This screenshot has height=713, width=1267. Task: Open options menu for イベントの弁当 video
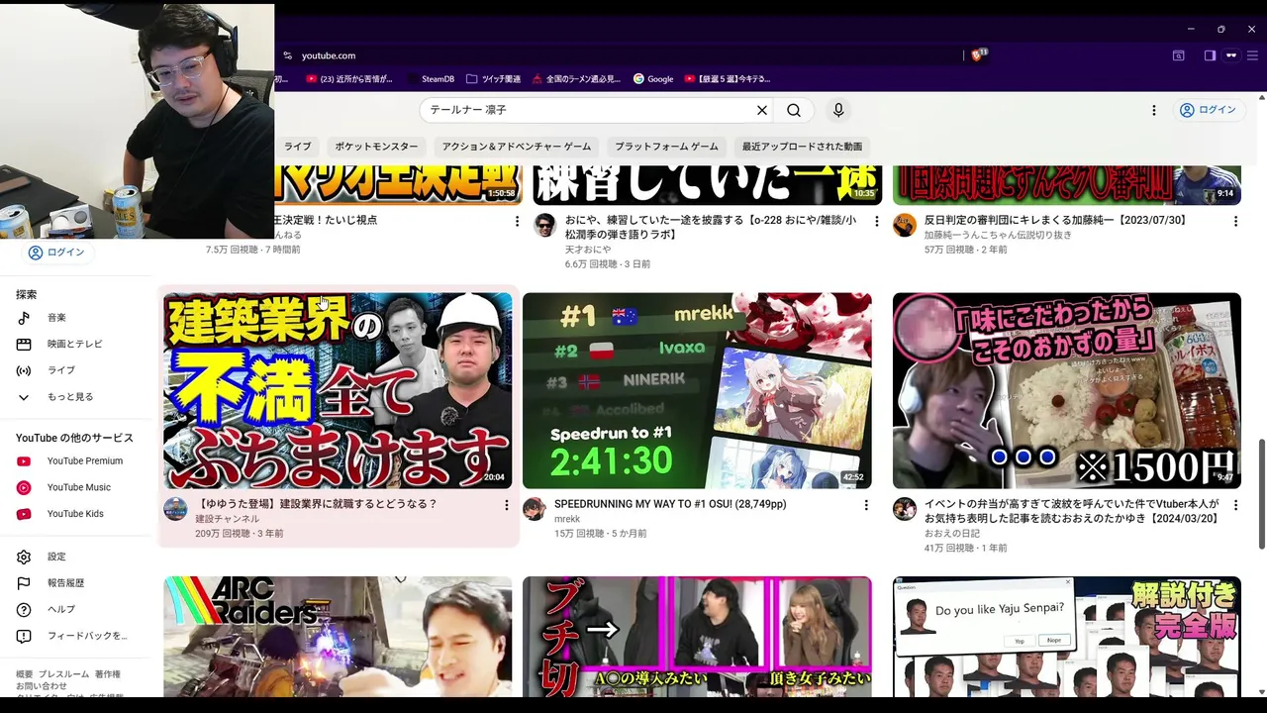pyautogui.click(x=1235, y=505)
